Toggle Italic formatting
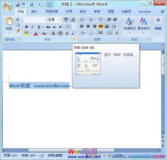The width and height of the screenshot is (167, 160). [33, 27]
